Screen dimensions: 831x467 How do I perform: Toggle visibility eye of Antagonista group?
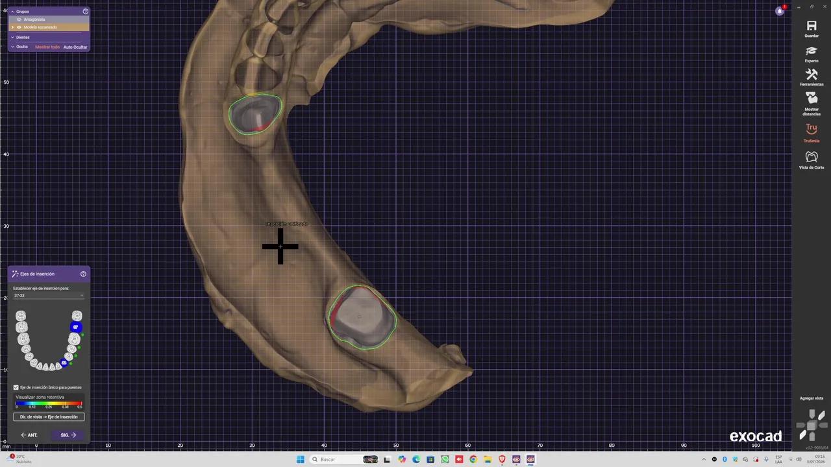(x=19, y=19)
